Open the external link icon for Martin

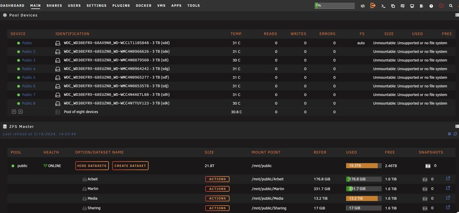(448, 188)
